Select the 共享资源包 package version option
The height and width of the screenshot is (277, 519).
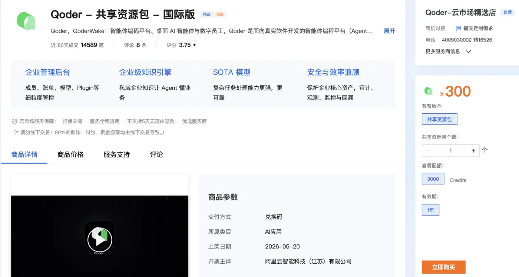coord(439,119)
